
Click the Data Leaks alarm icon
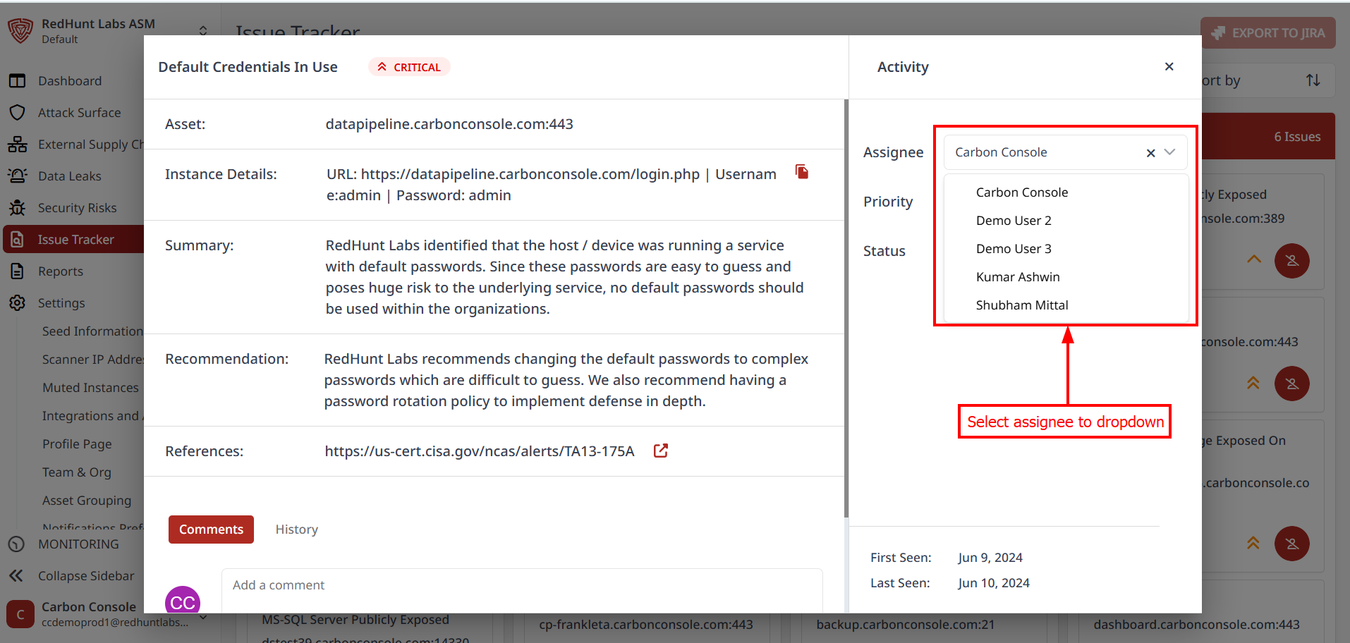pos(18,176)
